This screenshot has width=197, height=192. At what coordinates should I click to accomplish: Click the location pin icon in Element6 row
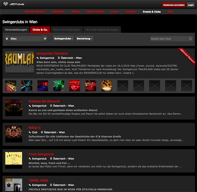tap(51, 106)
